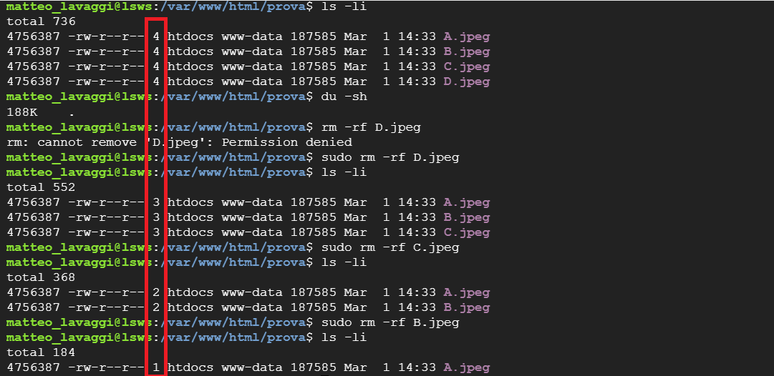Click the link count 4 beside D.jpeg
Image resolution: width=774 pixels, height=376 pixels.
[156, 81]
